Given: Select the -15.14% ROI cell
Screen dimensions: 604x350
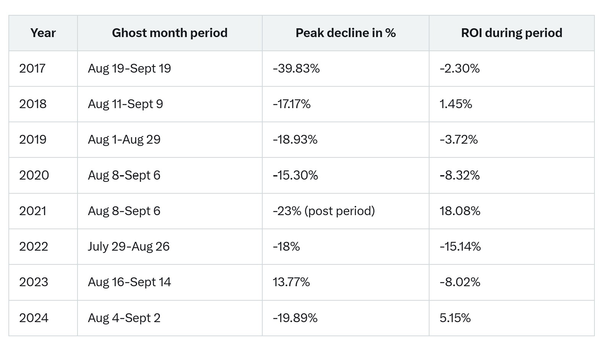Looking at the screenshot, I should click(460, 246).
